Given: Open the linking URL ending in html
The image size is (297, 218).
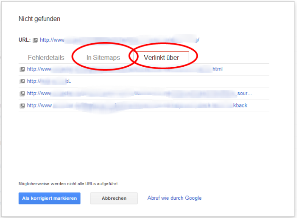Looking at the screenshot, I should (125, 69).
